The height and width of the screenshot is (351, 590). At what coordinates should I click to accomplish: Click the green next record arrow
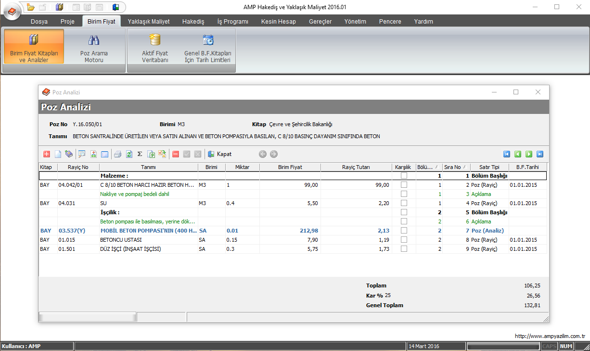point(529,154)
